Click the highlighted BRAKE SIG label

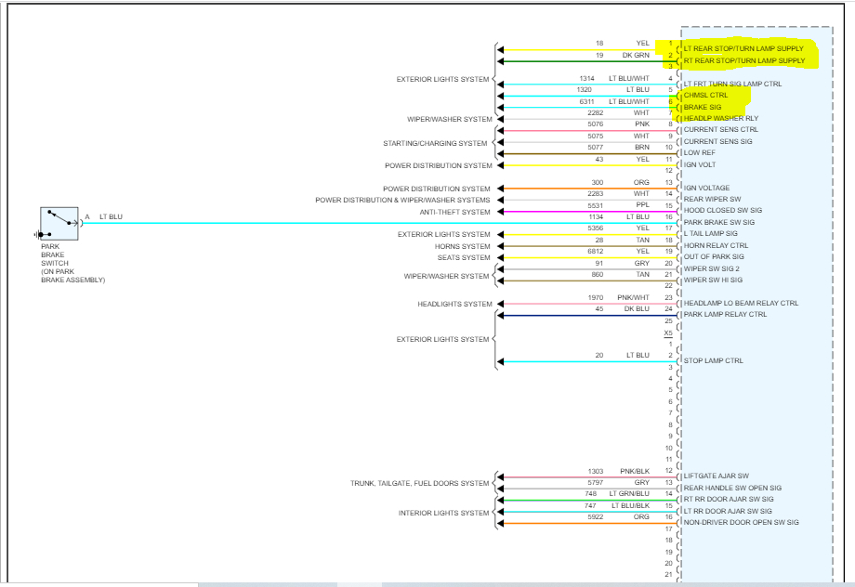tap(703, 108)
